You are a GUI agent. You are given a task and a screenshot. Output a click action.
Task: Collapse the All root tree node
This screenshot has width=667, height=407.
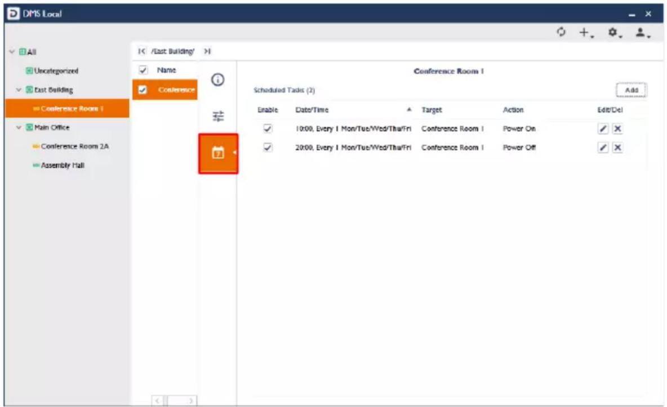coord(12,52)
